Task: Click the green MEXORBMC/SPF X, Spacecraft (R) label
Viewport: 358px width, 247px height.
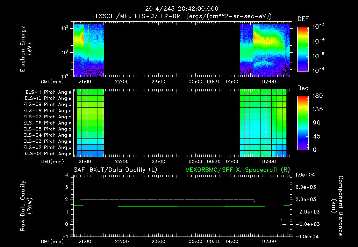Action: (x=237, y=170)
